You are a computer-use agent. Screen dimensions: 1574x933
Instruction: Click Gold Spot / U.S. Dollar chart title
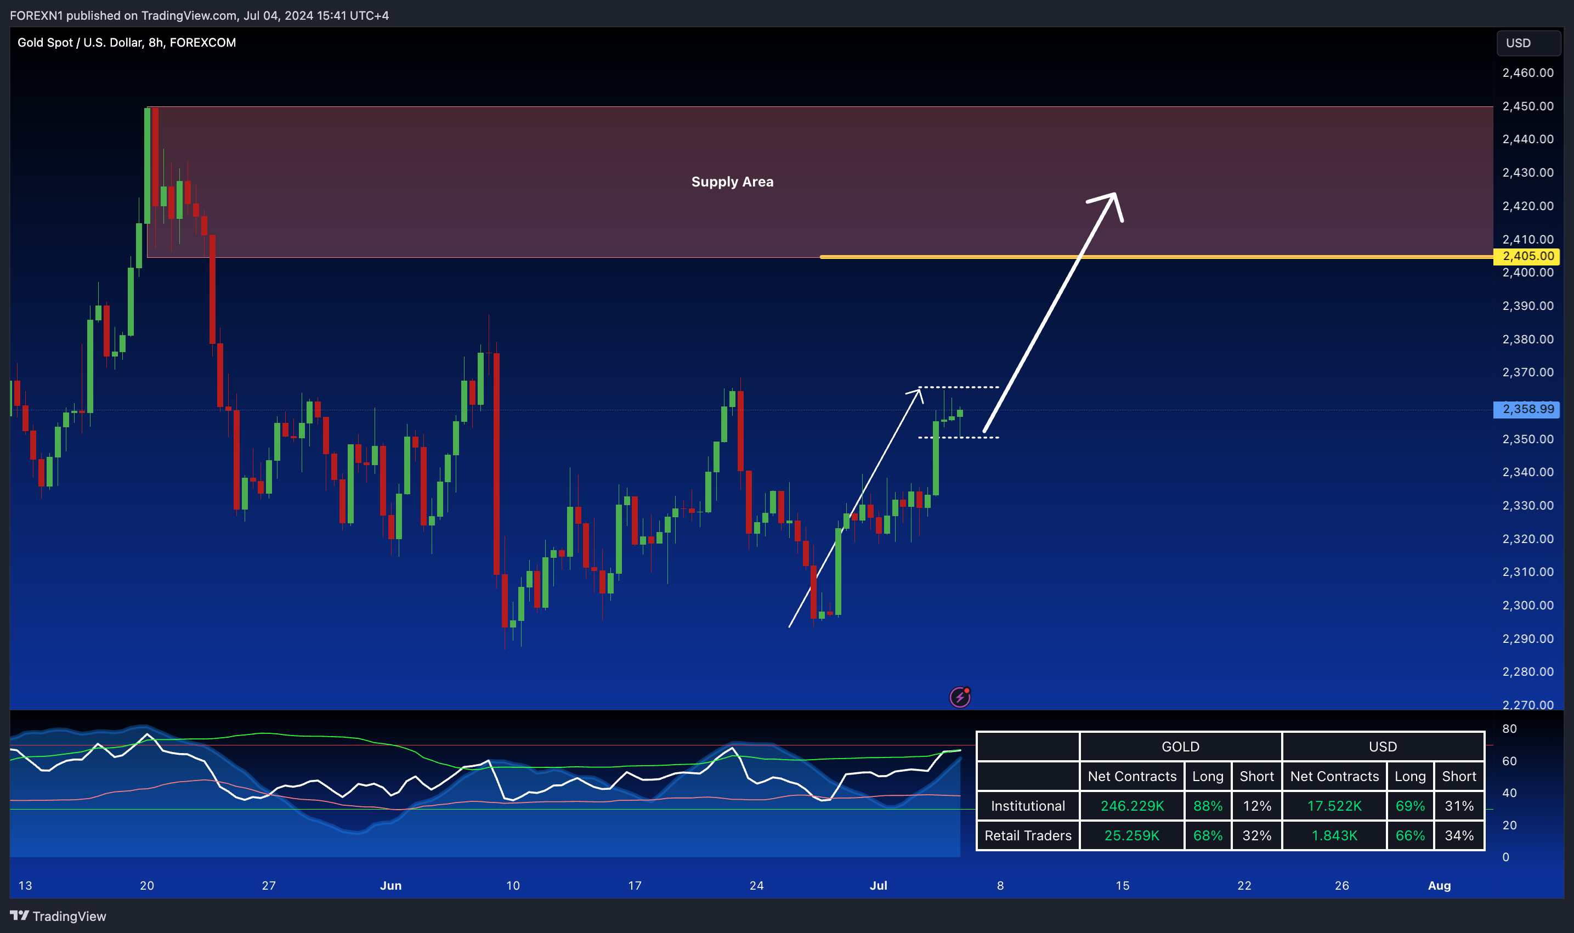(126, 42)
